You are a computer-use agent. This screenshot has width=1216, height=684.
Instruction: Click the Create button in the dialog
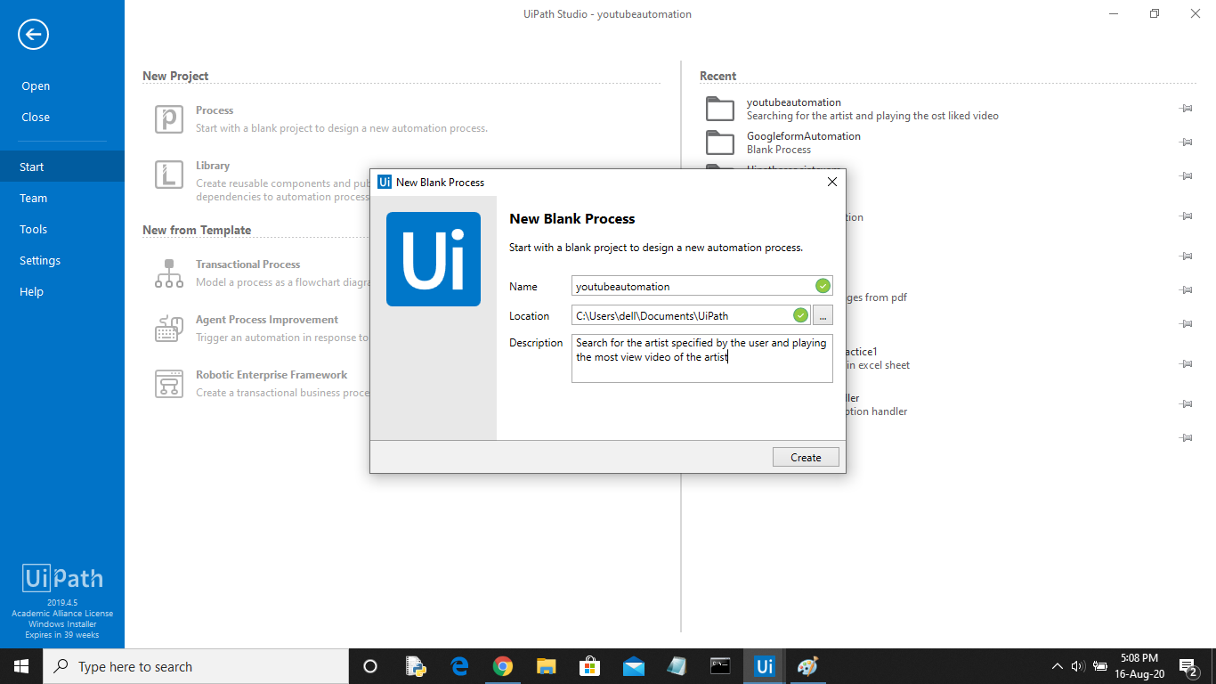806,457
